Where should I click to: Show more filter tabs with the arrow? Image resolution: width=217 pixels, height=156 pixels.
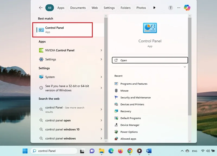[154, 8]
